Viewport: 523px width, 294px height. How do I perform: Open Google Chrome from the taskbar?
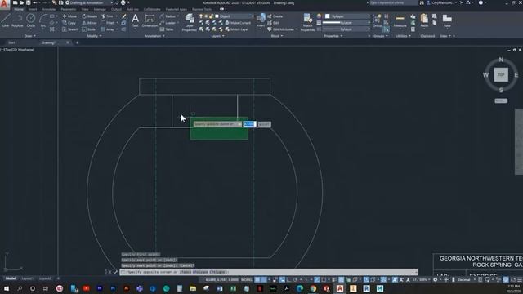[x=313, y=288]
